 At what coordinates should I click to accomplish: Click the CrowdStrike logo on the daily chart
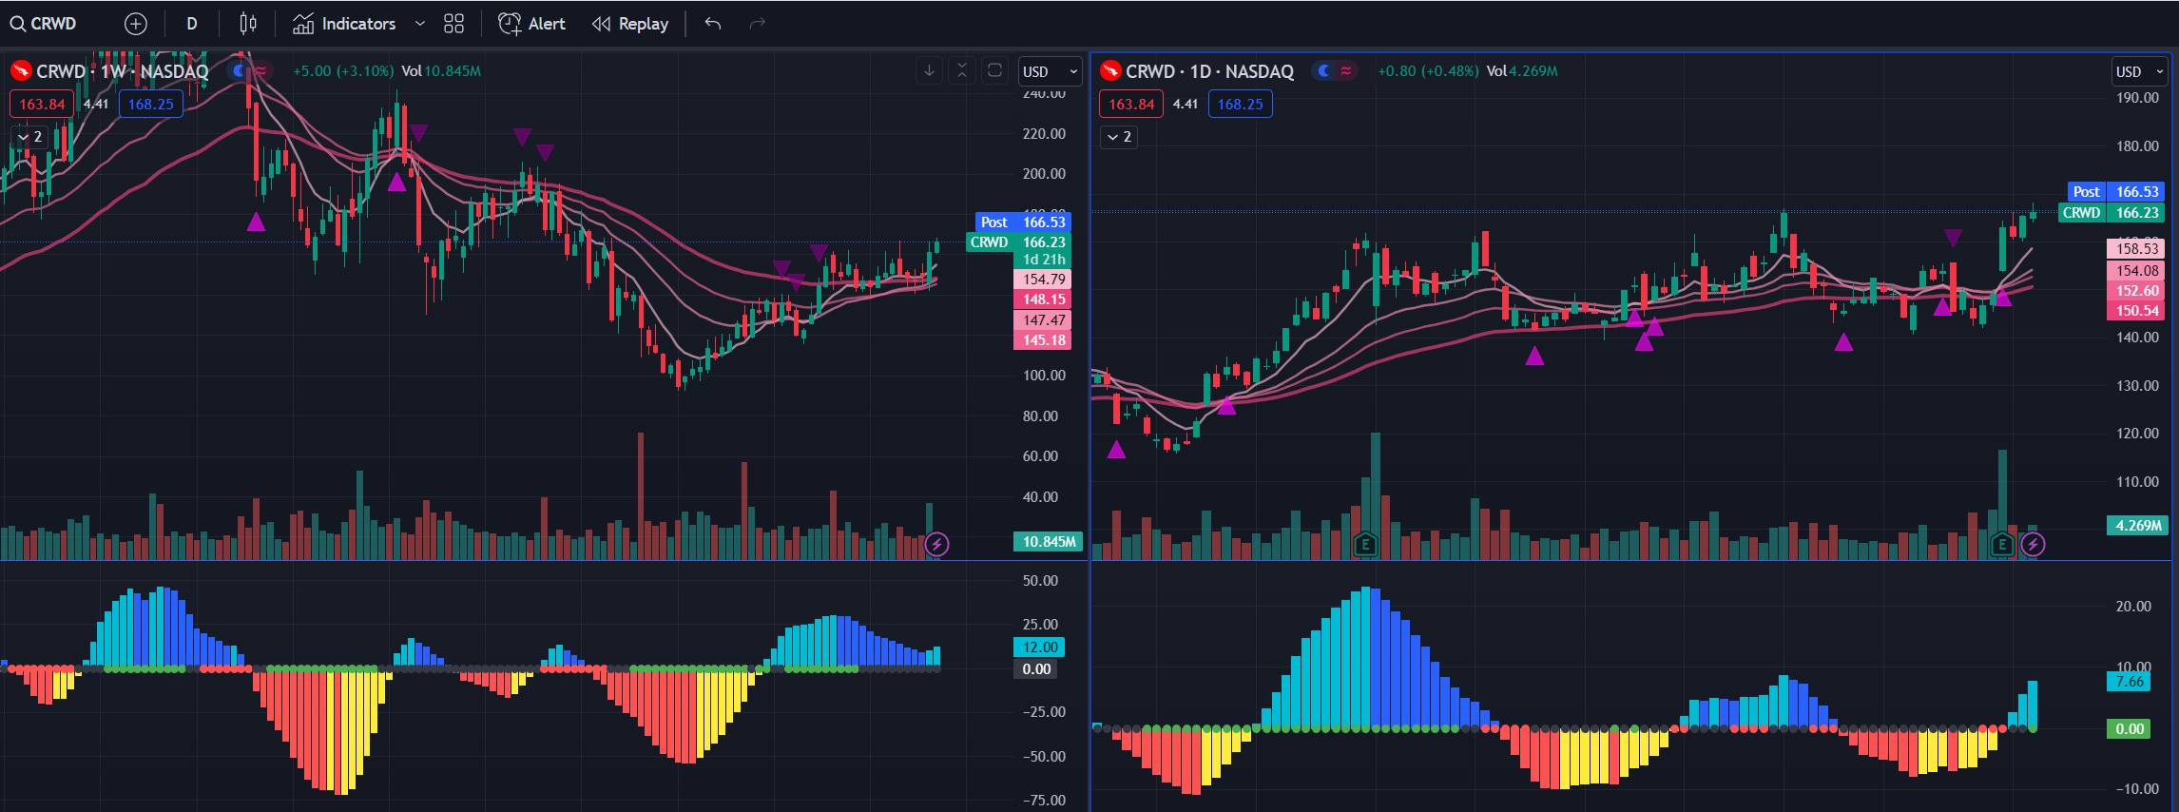point(1110,71)
